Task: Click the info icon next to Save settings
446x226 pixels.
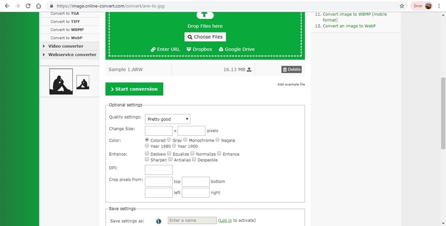Action: [x=158, y=221]
